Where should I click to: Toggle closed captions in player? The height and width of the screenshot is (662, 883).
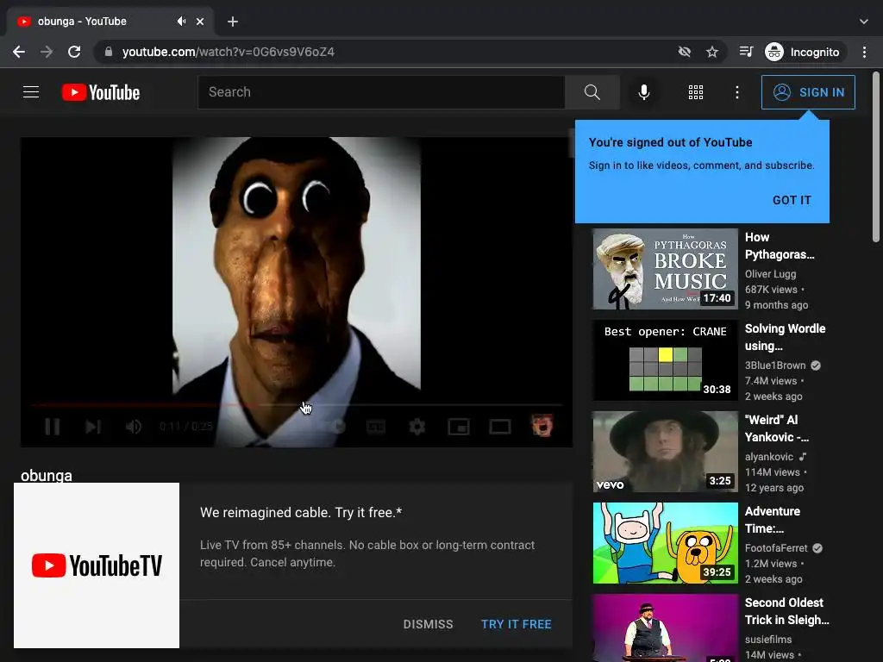(x=376, y=427)
